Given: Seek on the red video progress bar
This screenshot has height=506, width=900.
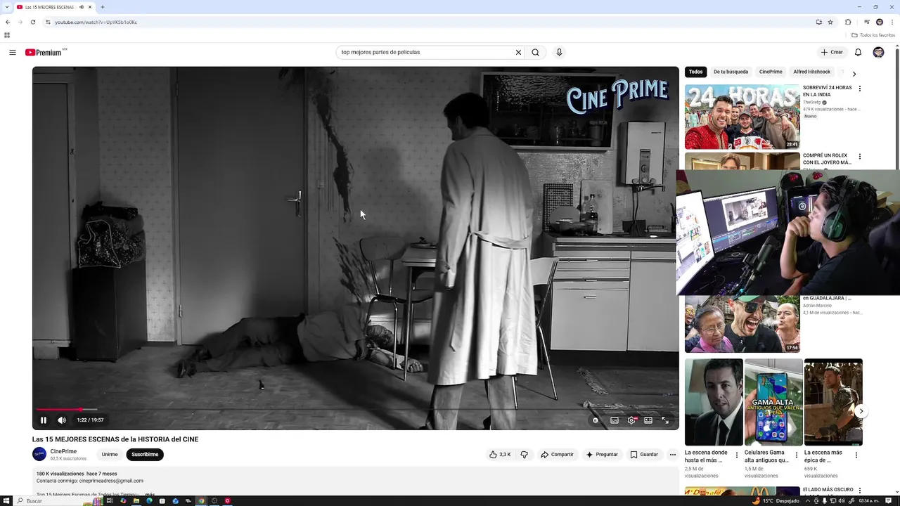Looking at the screenshot, I should [356, 409].
